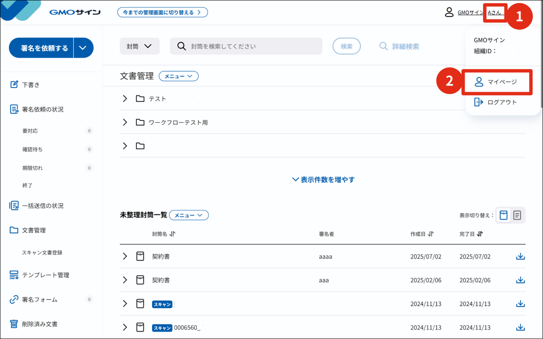Viewport: 543px width, 339px height.
Task: Switch to document list display view toggle
Action: (517, 215)
